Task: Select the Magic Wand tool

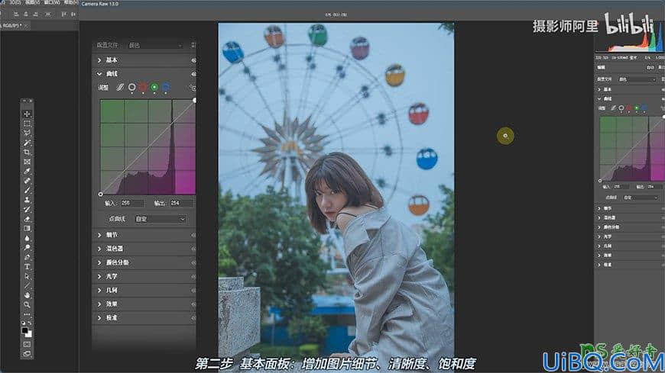Action: coord(28,143)
